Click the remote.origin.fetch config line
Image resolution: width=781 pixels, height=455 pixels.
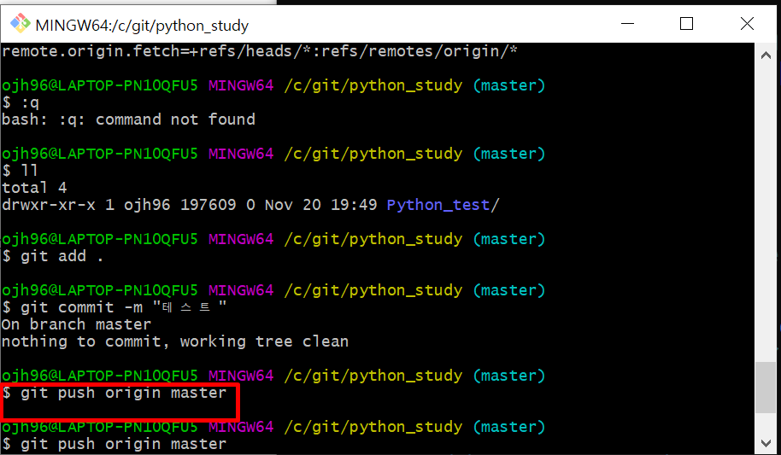click(260, 50)
